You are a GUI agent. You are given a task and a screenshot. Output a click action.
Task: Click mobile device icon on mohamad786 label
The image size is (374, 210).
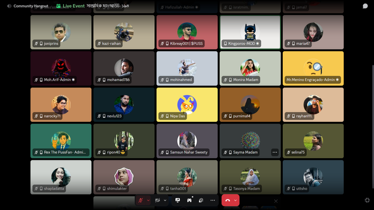(104, 80)
